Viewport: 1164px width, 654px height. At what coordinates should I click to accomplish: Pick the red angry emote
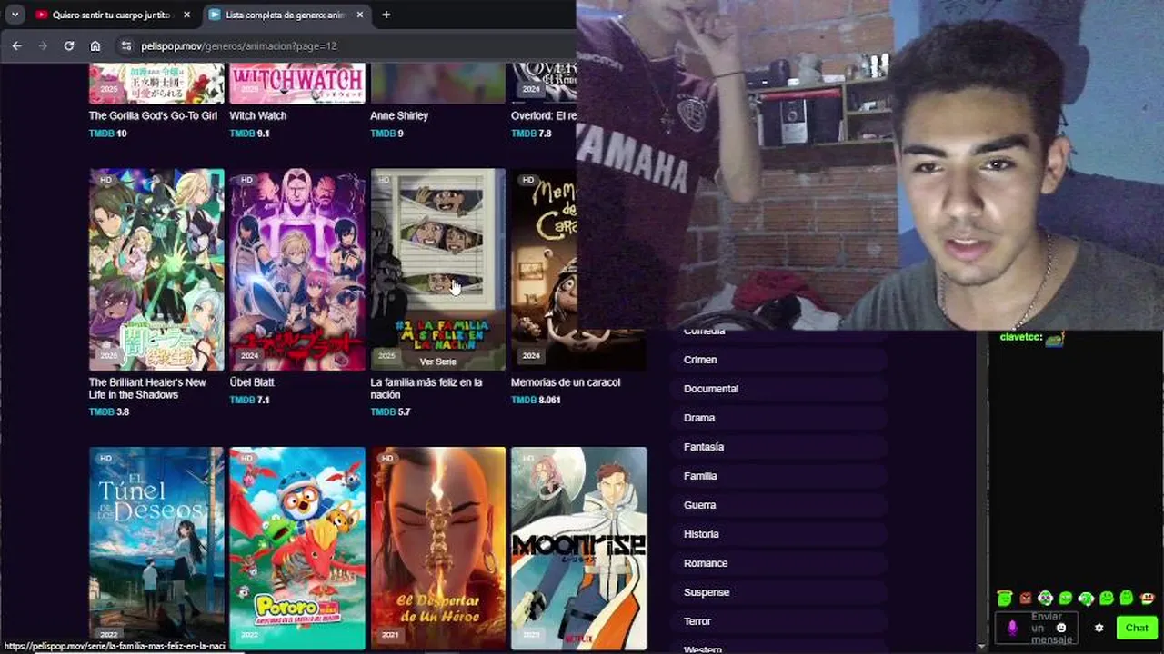(x=1026, y=599)
